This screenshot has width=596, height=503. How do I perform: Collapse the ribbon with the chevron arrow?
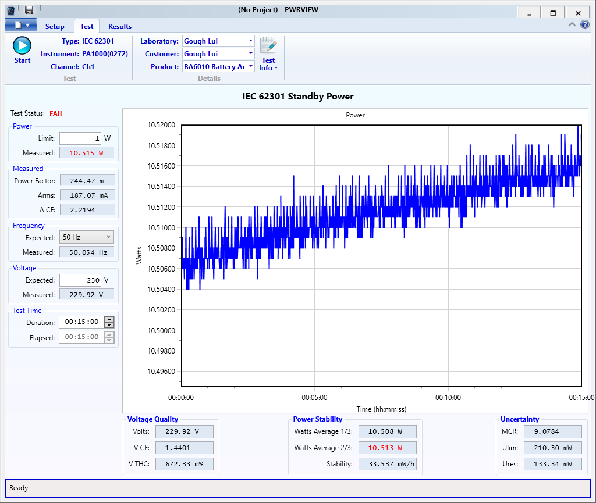(x=572, y=25)
